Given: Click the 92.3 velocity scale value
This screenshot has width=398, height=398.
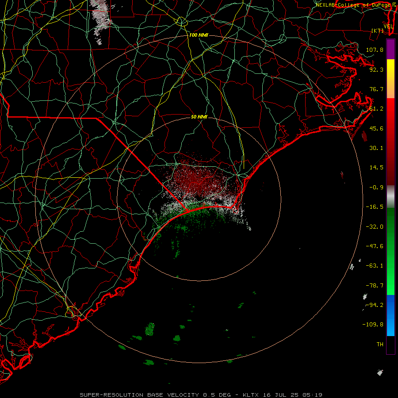Looking at the screenshot, I should (376, 69).
